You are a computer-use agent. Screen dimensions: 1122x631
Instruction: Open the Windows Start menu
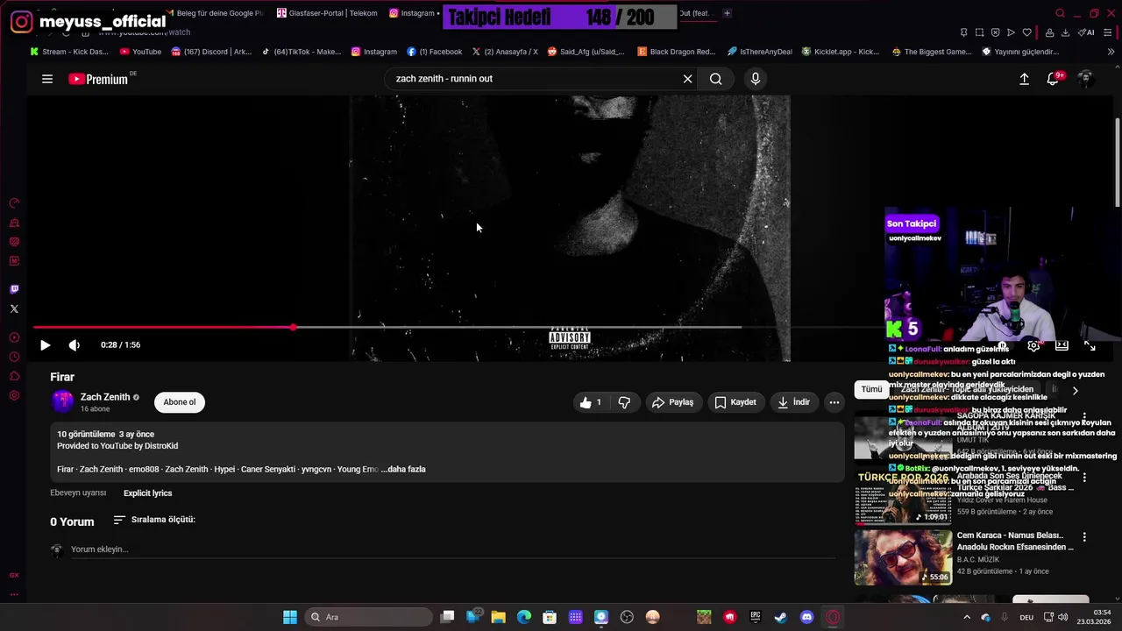[290, 617]
